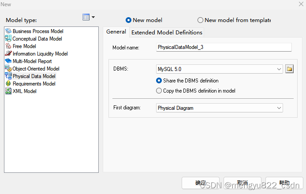Select XML Model in the list

coord(25,91)
